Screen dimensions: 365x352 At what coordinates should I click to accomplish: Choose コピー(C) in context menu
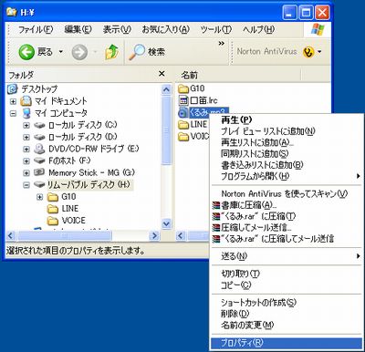(x=287, y=285)
